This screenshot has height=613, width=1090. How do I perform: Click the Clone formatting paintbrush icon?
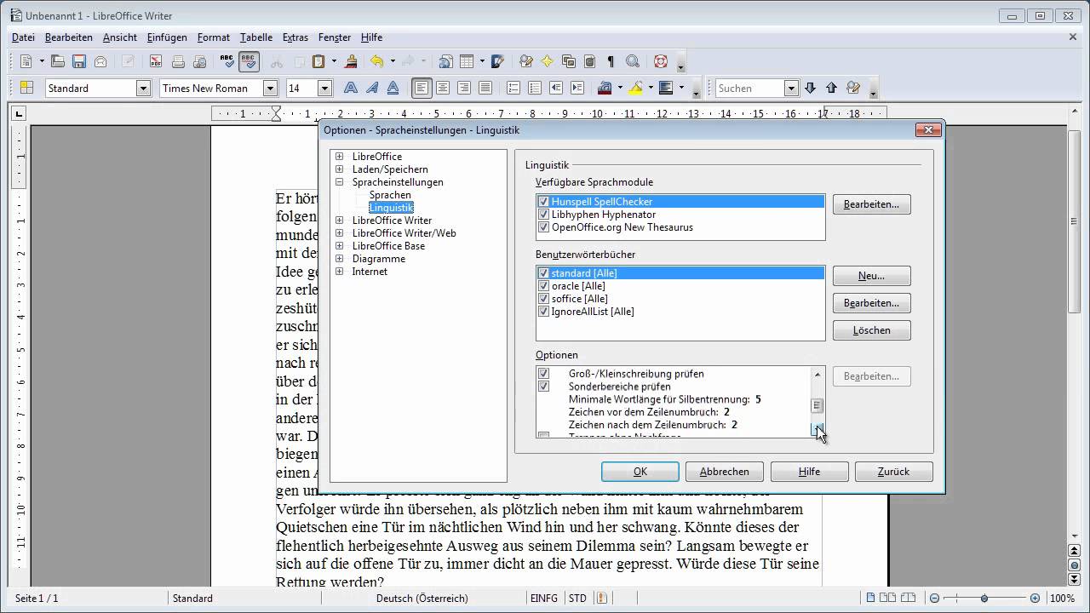coord(352,61)
